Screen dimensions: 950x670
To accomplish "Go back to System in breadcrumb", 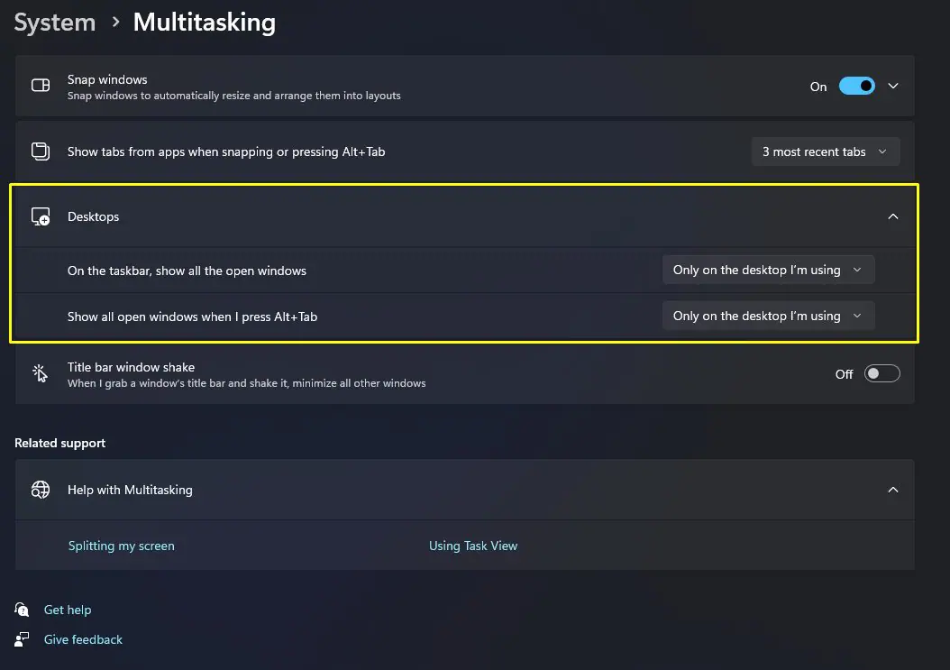I will 54,23.
